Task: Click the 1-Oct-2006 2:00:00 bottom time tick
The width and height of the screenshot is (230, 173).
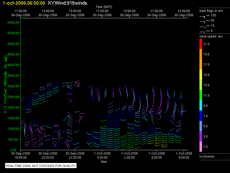Action: pyautogui.click(x=129, y=155)
